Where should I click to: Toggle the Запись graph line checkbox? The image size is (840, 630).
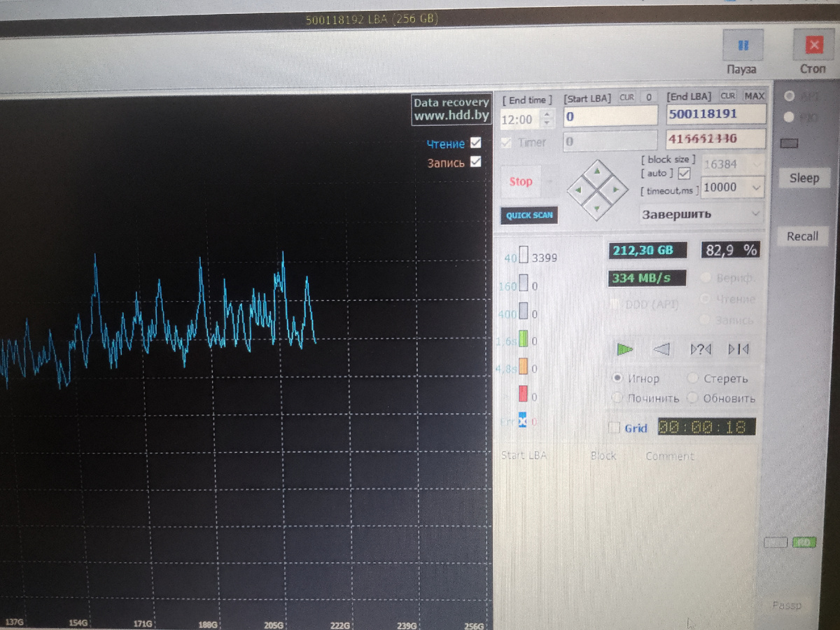[476, 162]
